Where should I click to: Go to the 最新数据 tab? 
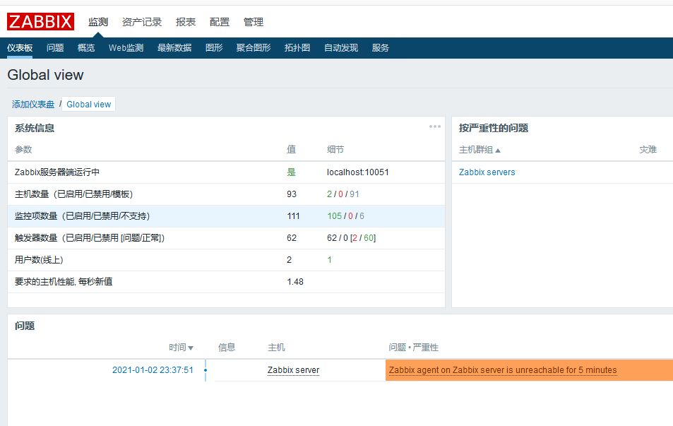coord(174,48)
